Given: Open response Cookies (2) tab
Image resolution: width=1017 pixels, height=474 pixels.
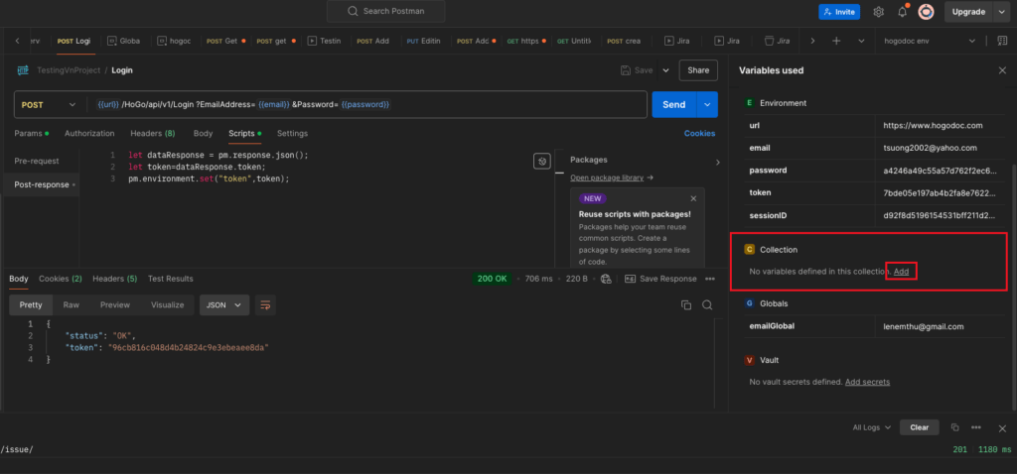Looking at the screenshot, I should [x=61, y=279].
